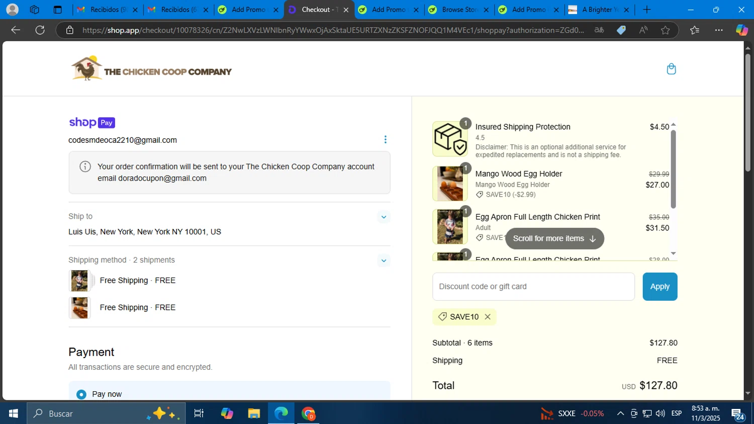
Task: Click SXXE stock widget on taskbar
Action: pyautogui.click(x=572, y=413)
